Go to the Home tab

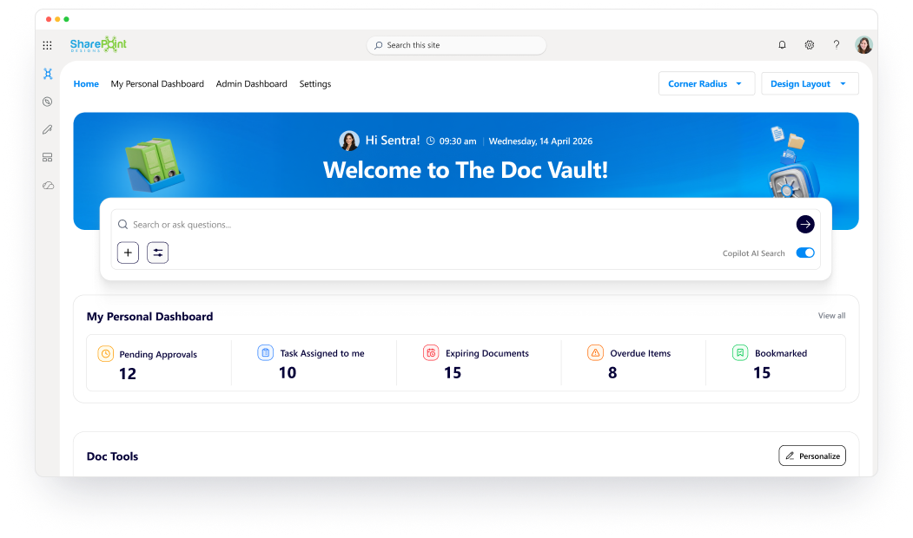(86, 84)
